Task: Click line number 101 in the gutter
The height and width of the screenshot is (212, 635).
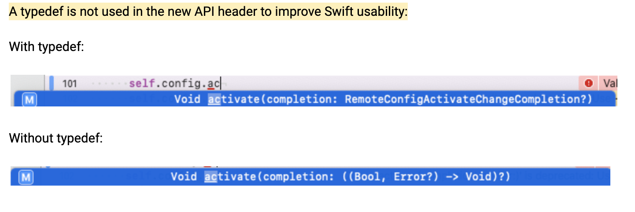Action: (70, 83)
